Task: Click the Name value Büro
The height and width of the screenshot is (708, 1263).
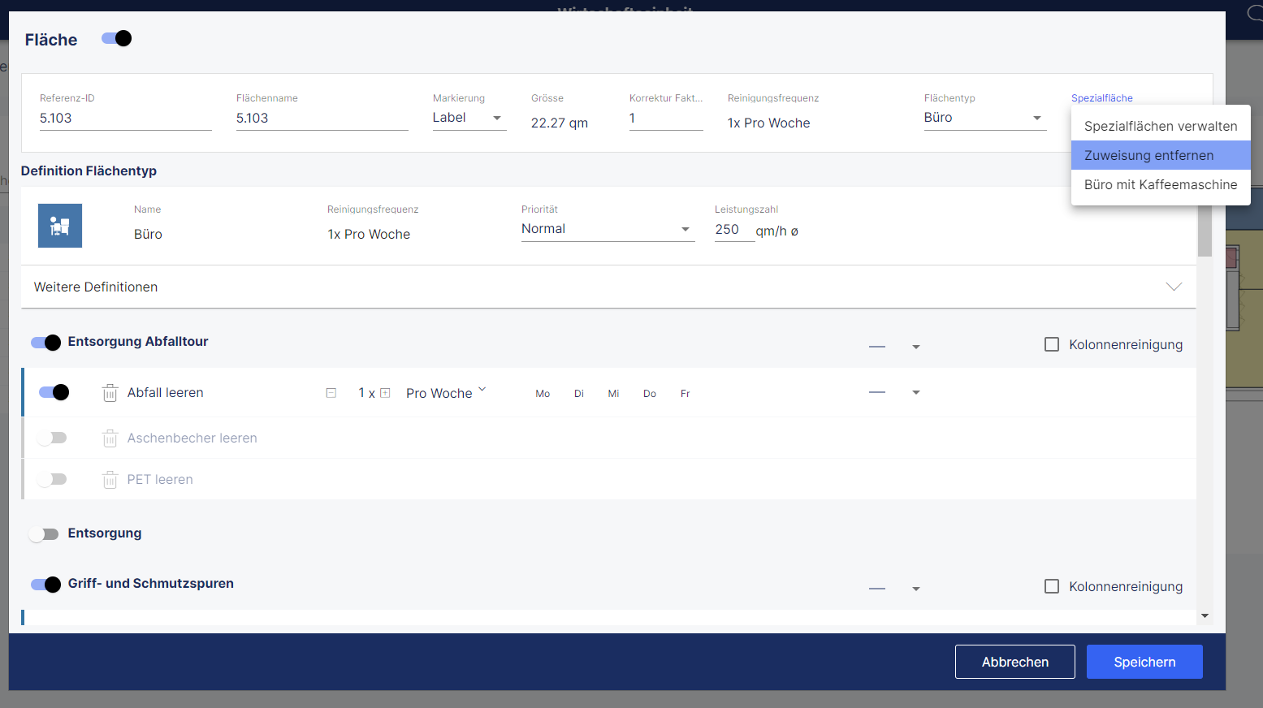Action: point(148,234)
